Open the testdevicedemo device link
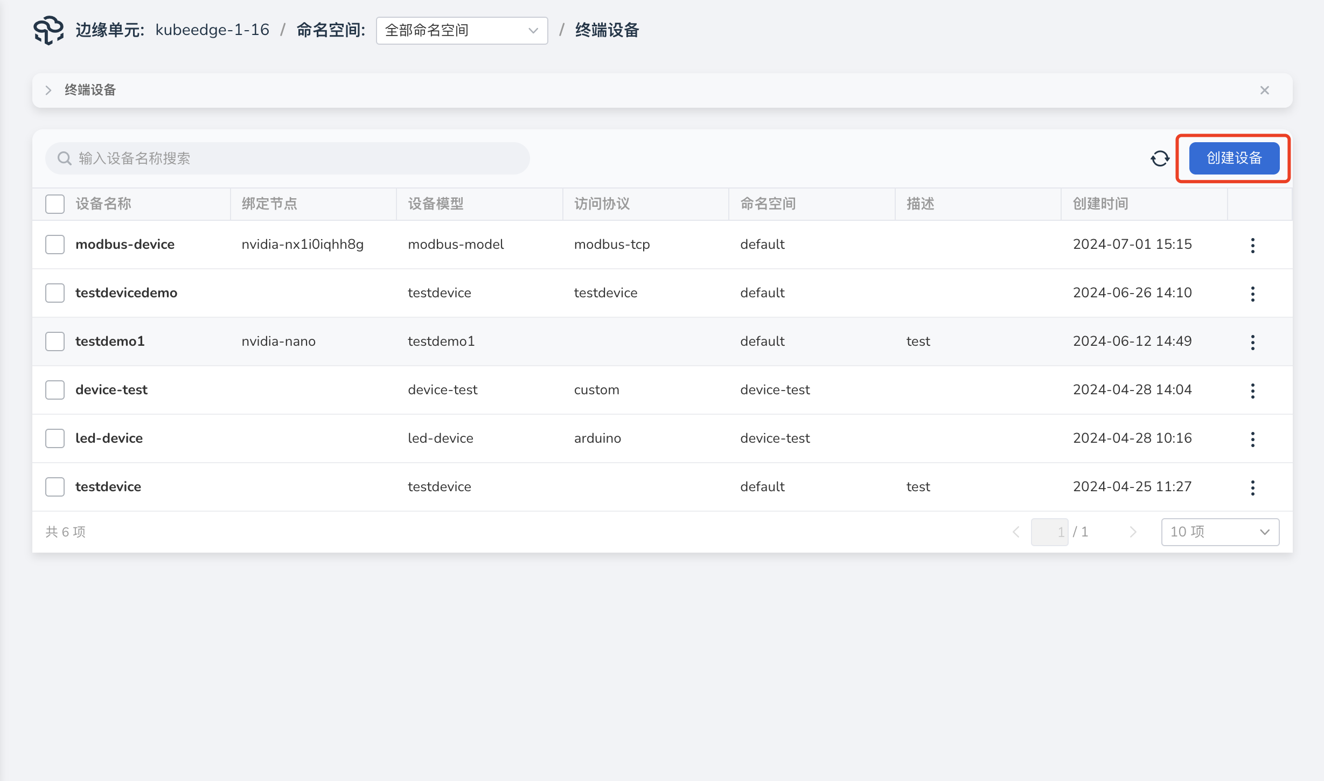The image size is (1324, 781). (x=126, y=293)
